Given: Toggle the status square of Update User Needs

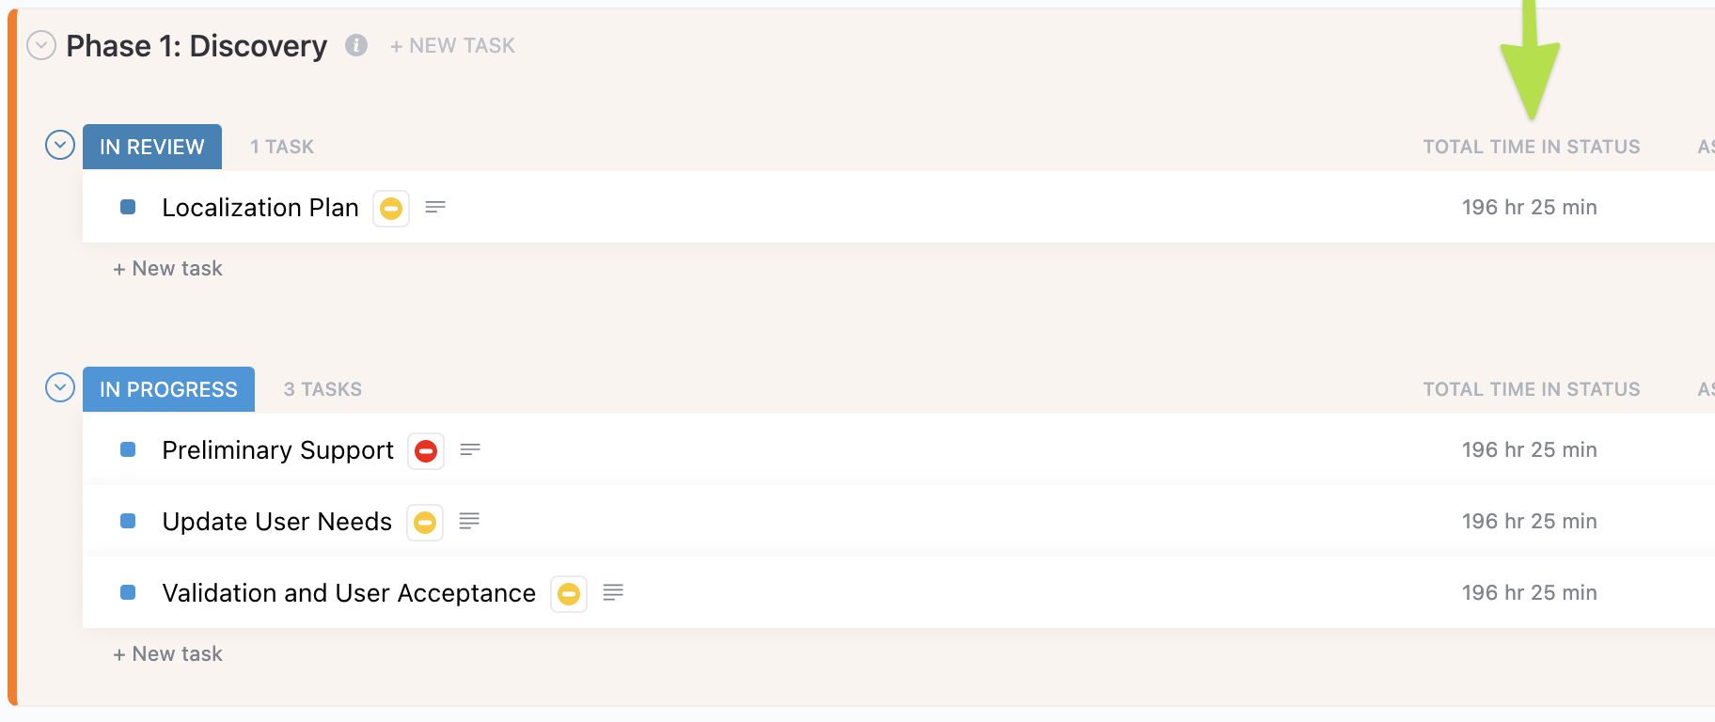Looking at the screenshot, I should pyautogui.click(x=128, y=521).
